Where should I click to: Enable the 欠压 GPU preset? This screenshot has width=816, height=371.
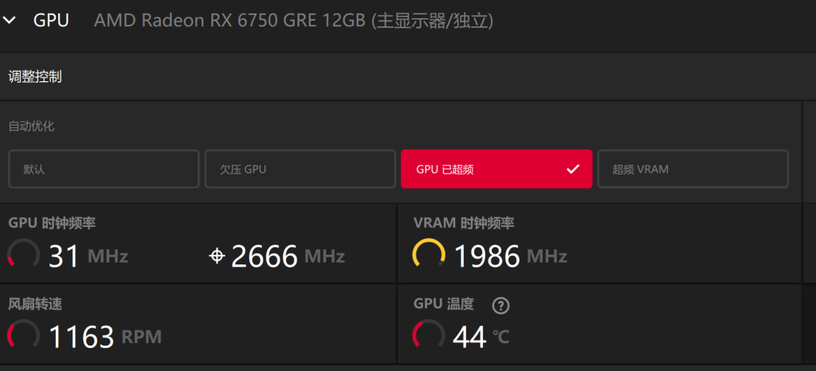[x=300, y=169]
